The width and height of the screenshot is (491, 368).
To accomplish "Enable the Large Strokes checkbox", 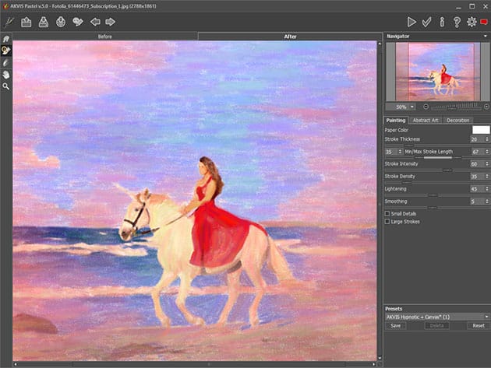I will coord(388,222).
